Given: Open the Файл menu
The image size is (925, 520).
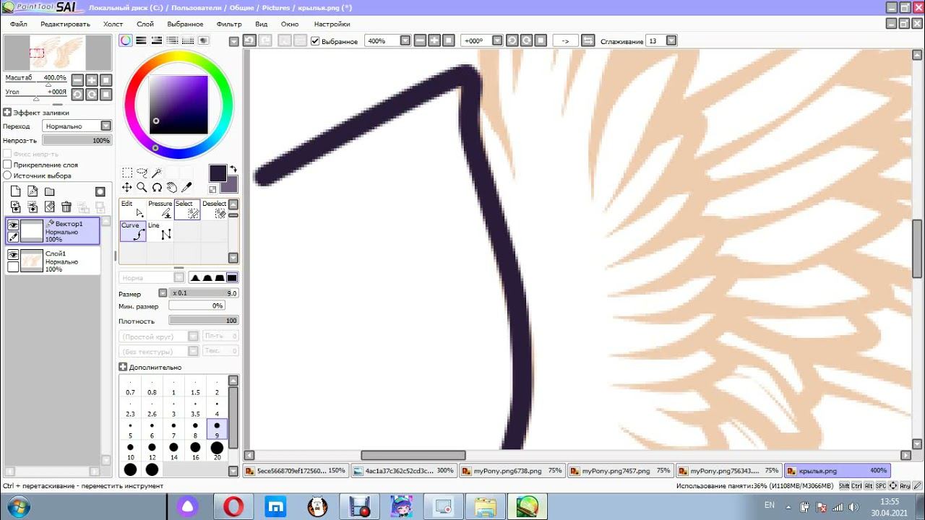Looking at the screenshot, I should click(x=19, y=24).
